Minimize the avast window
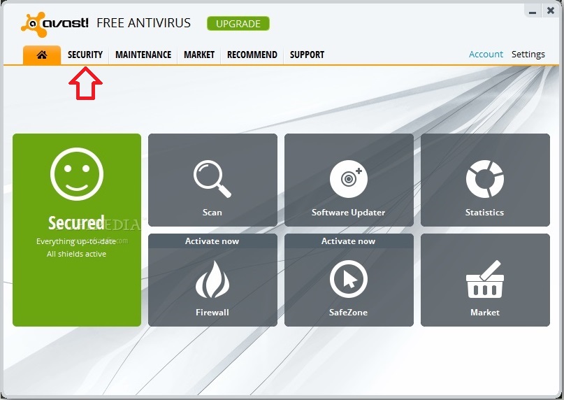The image size is (564, 400). pos(533,11)
